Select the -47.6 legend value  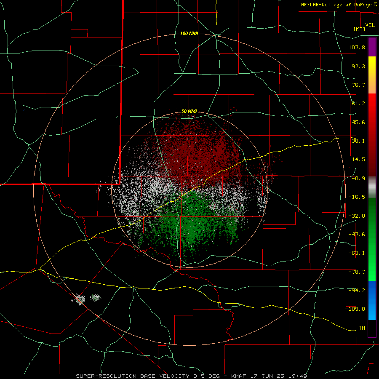pyautogui.click(x=357, y=235)
